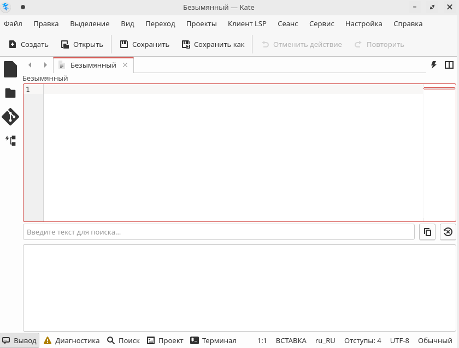Screen dimensions: 459x348
Task: Open the Filesystem browser folder icon
Action: (10, 93)
